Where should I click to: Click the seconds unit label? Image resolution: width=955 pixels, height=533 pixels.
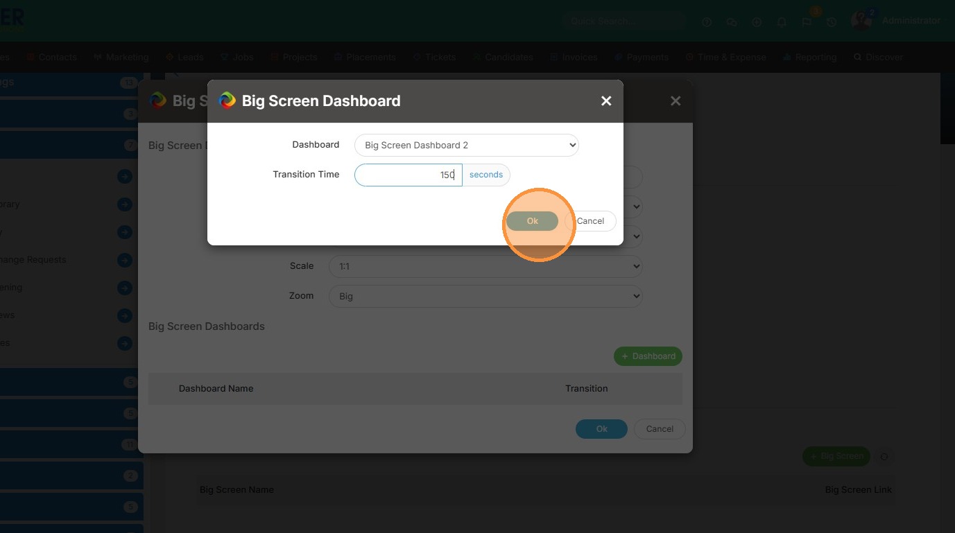pyautogui.click(x=486, y=175)
